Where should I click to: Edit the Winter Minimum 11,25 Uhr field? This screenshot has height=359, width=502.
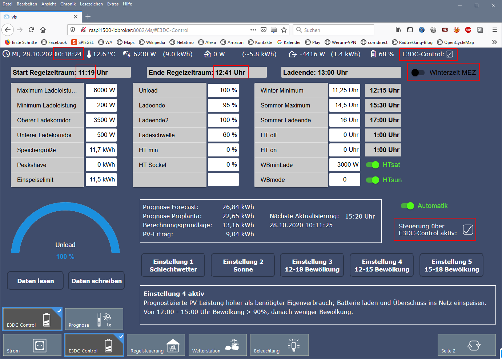tap(345, 90)
